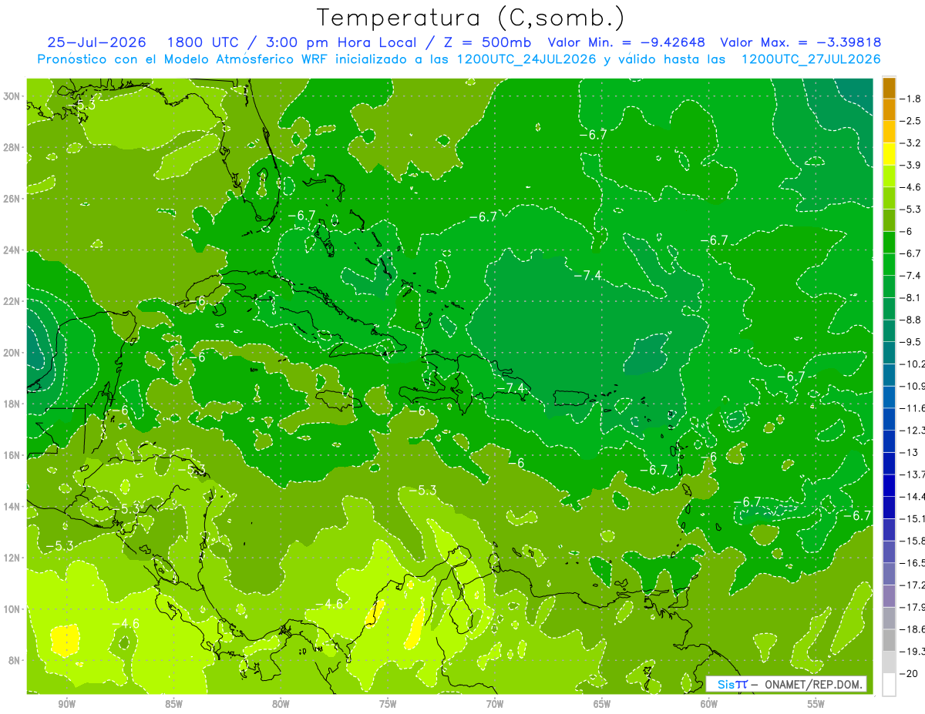925x714 pixels.
Task: Click the -3.9 label on the color scale
Action: click(x=912, y=165)
